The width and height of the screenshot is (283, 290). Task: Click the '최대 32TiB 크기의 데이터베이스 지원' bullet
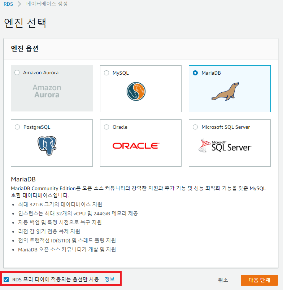60,204
